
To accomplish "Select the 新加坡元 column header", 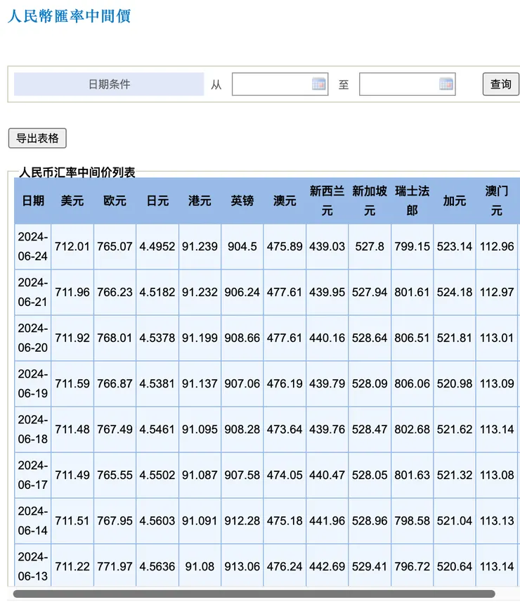I will click(x=370, y=200).
